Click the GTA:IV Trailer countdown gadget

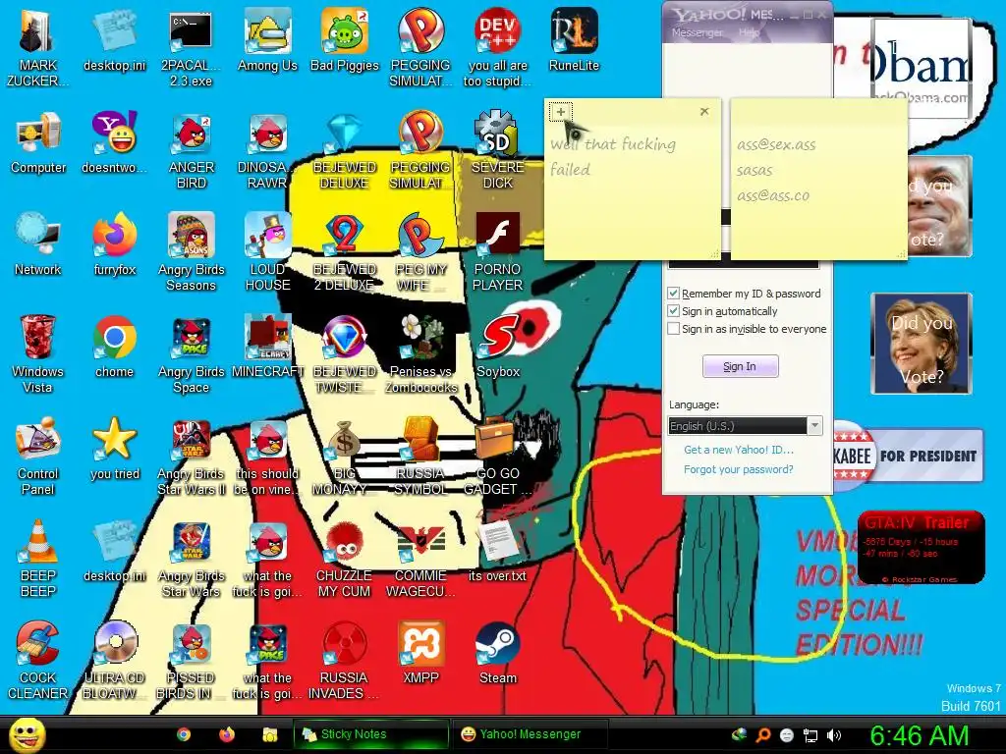(x=921, y=547)
